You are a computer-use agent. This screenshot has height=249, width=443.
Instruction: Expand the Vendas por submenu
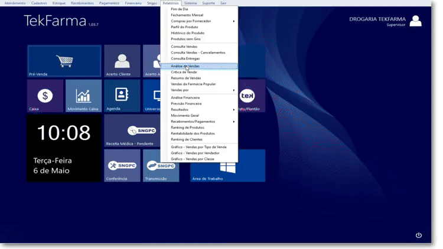201,90
